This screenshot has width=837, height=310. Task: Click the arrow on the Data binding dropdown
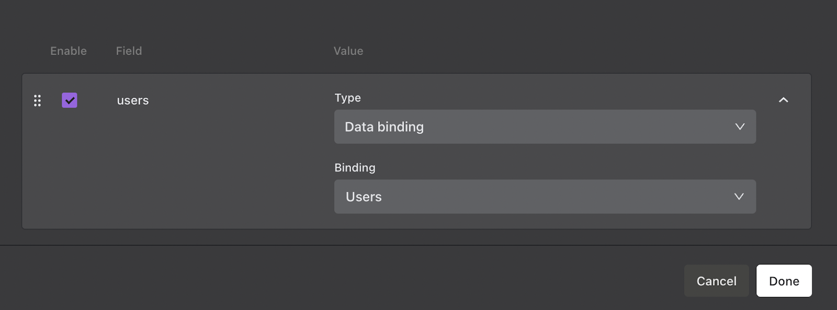[740, 127]
